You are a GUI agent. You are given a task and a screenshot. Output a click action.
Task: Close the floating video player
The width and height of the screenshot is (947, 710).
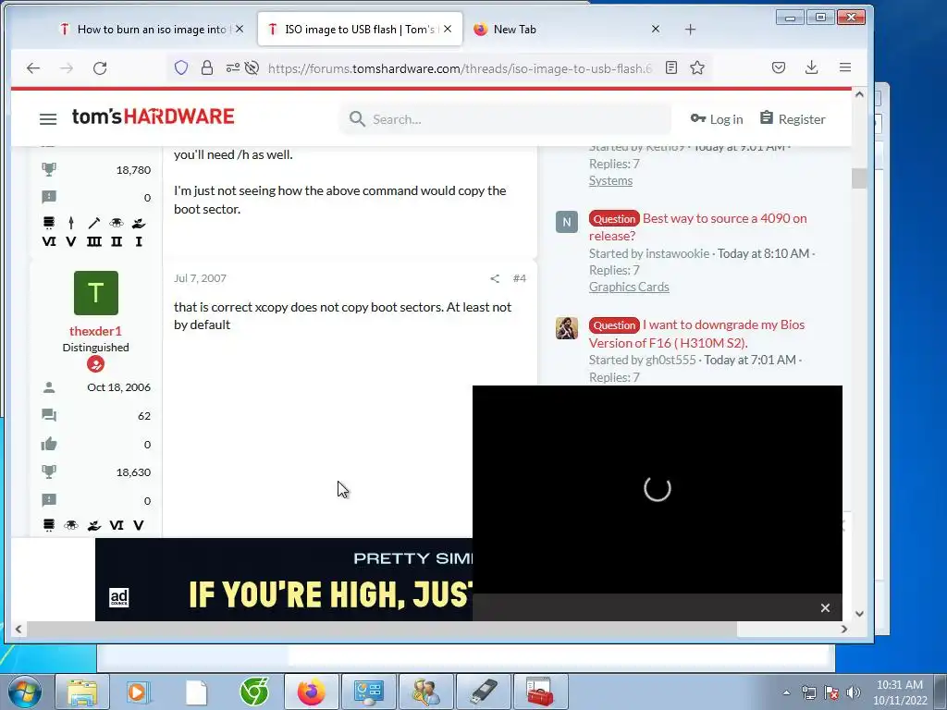click(825, 608)
